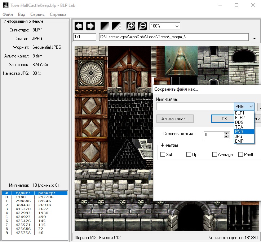The height and width of the screenshot is (242, 261).
Task: Select JPG from the format list
Action: [x=239, y=137]
